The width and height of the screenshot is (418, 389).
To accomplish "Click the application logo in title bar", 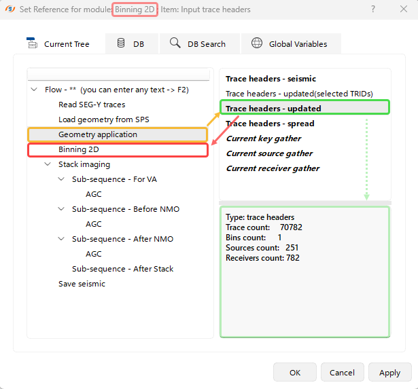I will click(10, 10).
